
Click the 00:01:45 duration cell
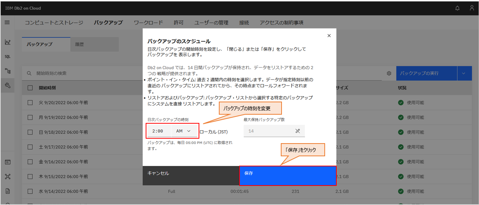click(239, 192)
